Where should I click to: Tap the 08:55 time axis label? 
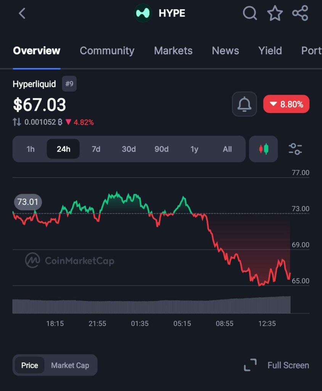[x=225, y=324]
